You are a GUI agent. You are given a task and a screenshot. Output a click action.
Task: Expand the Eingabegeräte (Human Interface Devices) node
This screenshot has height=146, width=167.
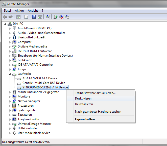[10, 56]
